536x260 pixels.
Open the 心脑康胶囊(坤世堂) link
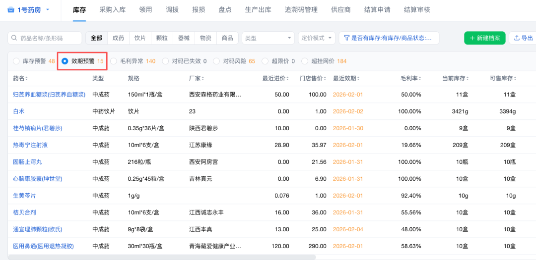coord(38,178)
